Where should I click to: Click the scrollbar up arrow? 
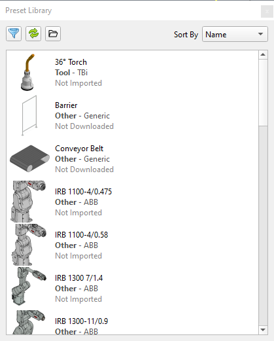263,54
